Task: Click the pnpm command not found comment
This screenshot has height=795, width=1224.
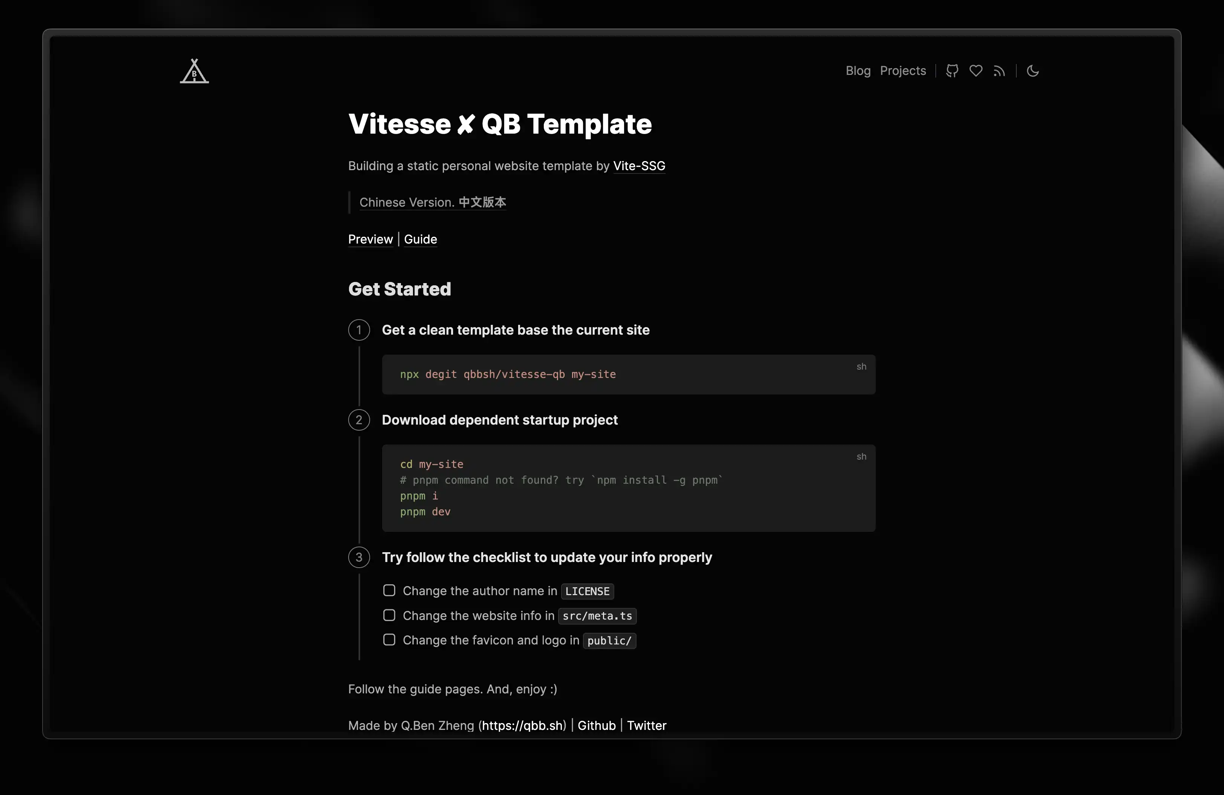Action: point(561,480)
